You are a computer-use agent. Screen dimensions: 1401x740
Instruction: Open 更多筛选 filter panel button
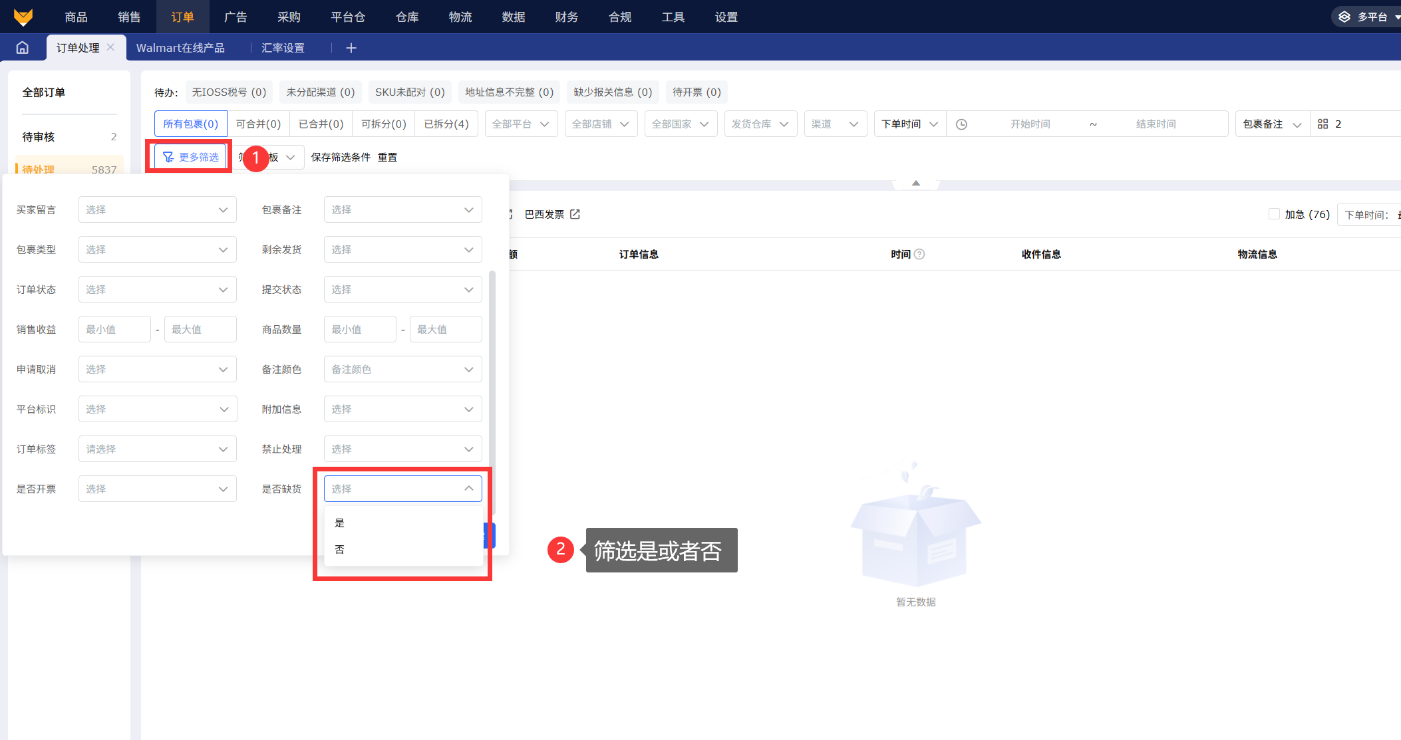point(191,157)
